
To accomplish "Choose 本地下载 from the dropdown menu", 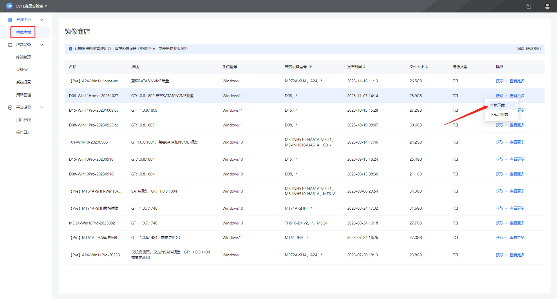I will (501, 106).
